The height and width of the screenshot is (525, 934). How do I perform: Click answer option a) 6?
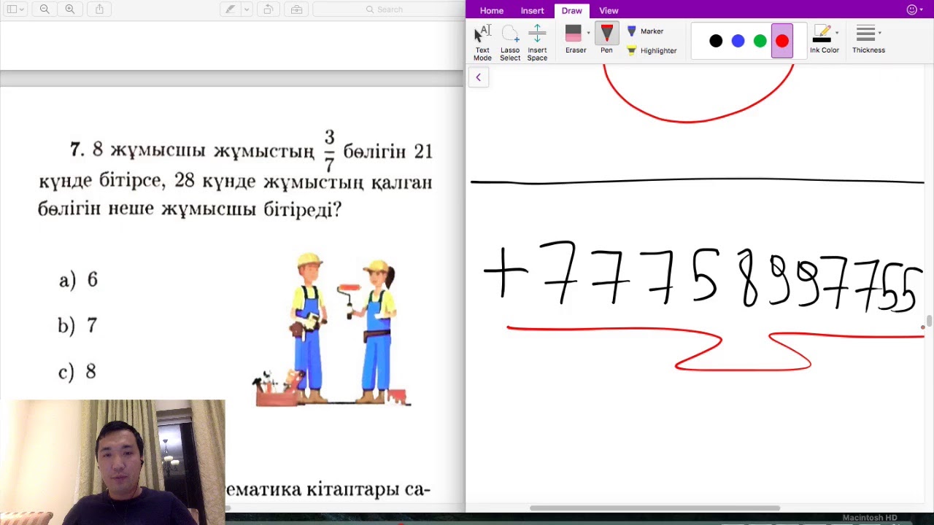click(78, 280)
